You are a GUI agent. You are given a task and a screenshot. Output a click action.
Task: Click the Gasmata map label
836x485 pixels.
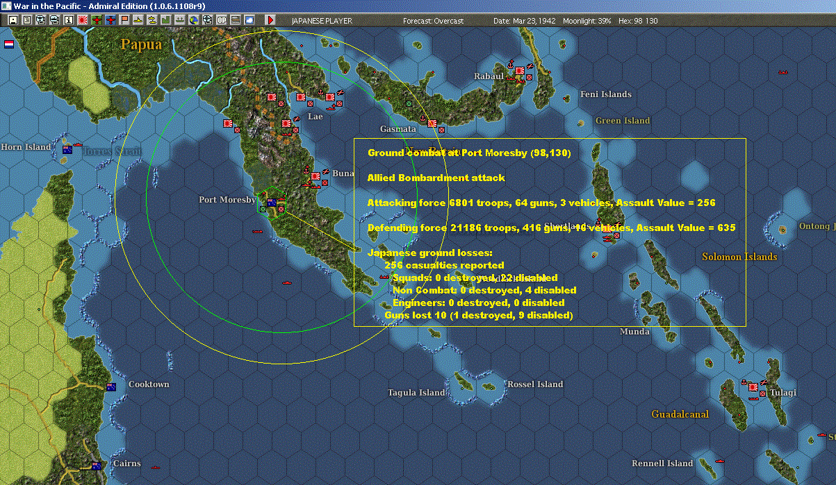[x=398, y=129]
